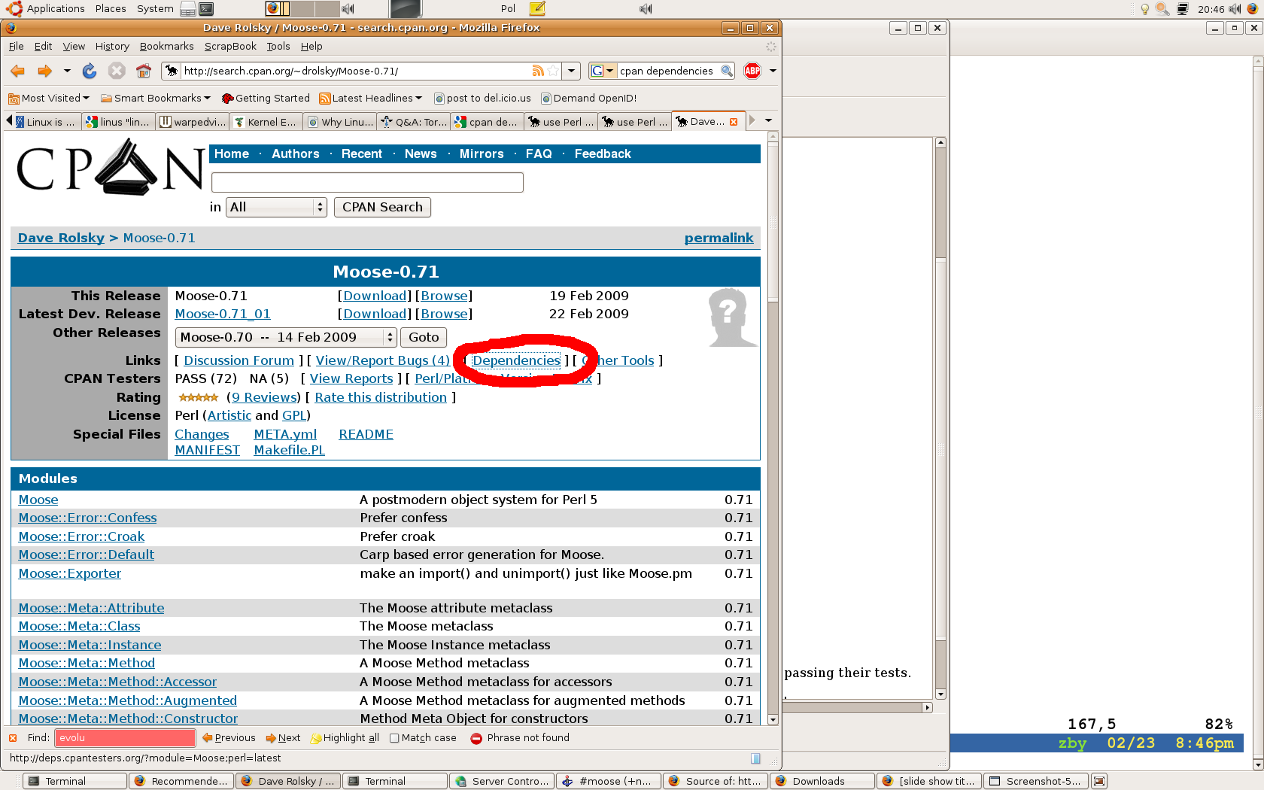Image resolution: width=1264 pixels, height=790 pixels.
Task: Click the lightbulb icon in the system tray
Action: pos(1145,9)
